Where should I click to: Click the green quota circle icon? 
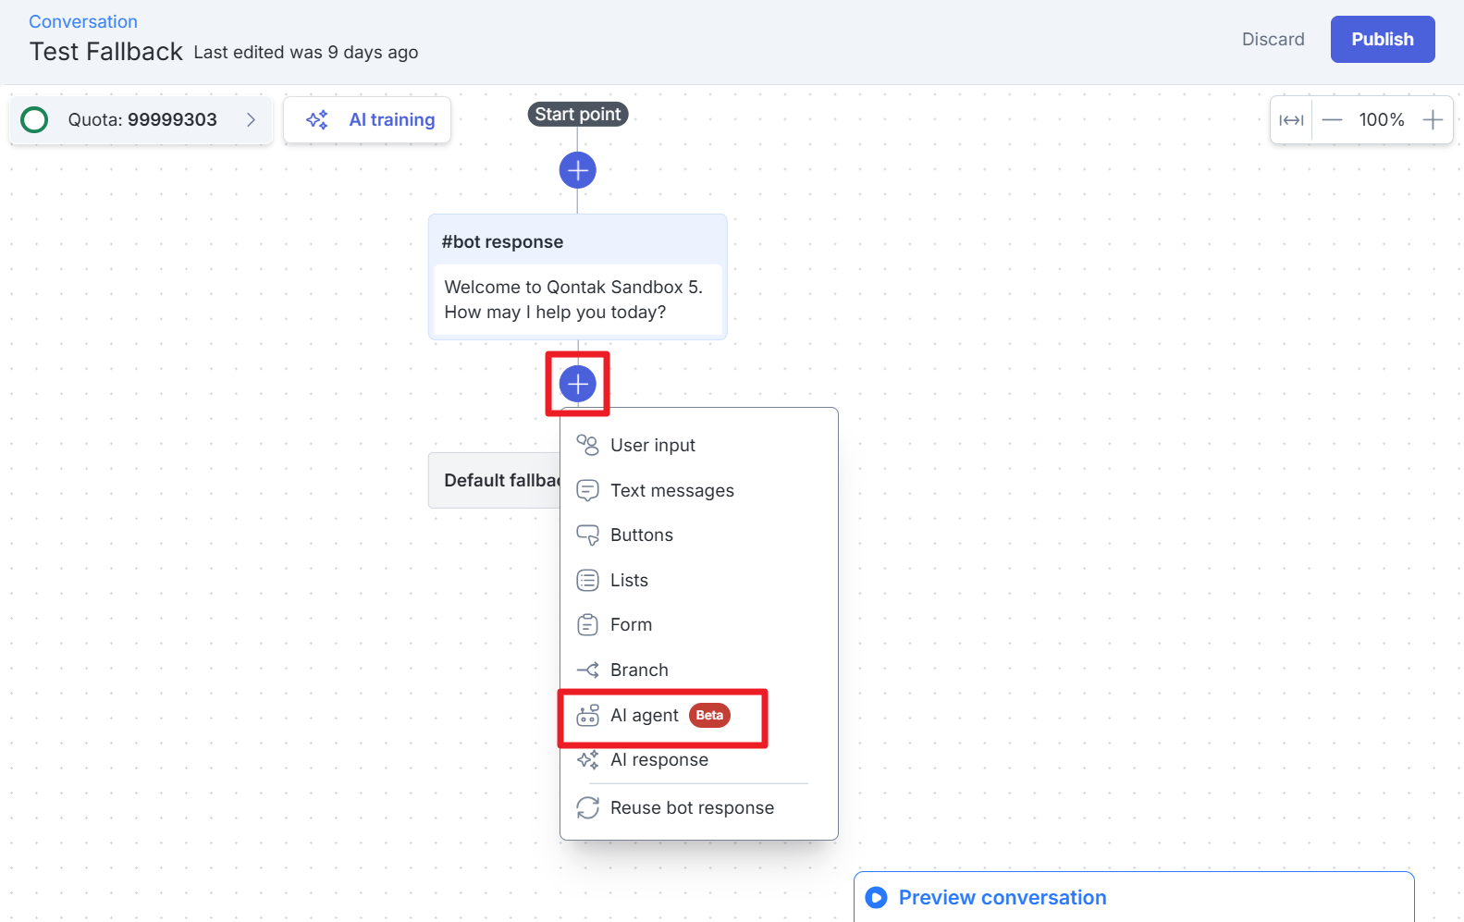(x=34, y=120)
